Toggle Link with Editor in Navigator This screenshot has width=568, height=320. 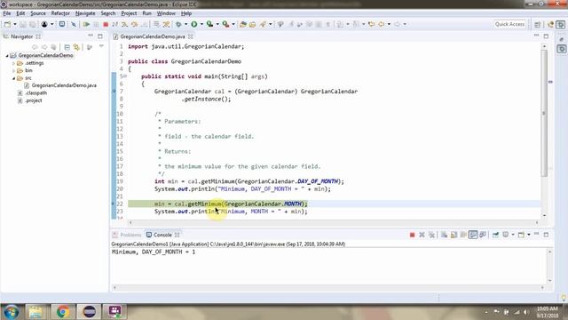[76, 47]
